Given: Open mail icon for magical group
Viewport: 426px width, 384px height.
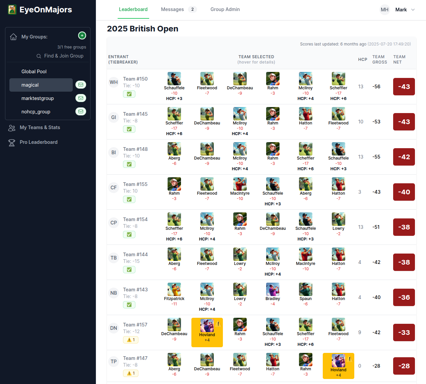Looking at the screenshot, I should coord(81,85).
